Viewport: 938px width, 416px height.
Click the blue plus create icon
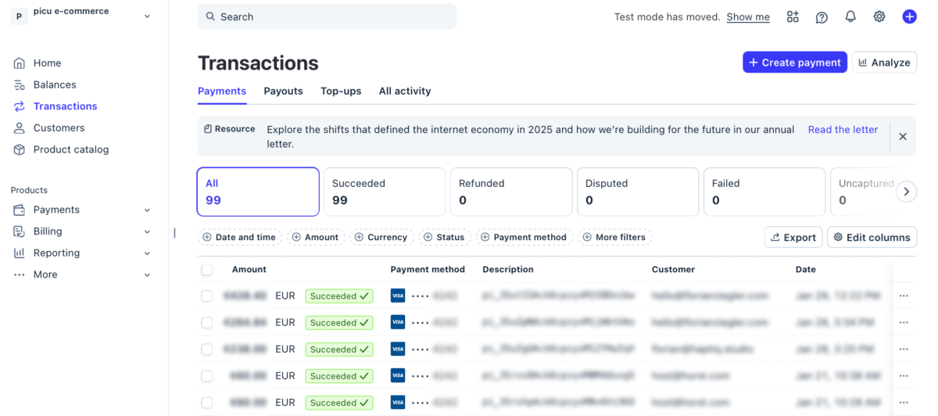point(909,16)
